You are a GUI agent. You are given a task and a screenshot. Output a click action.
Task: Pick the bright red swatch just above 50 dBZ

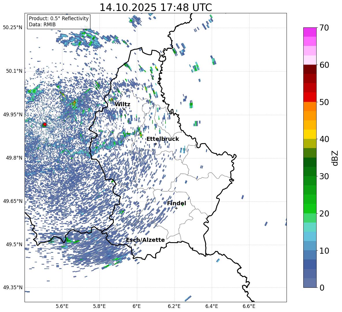(310, 97)
